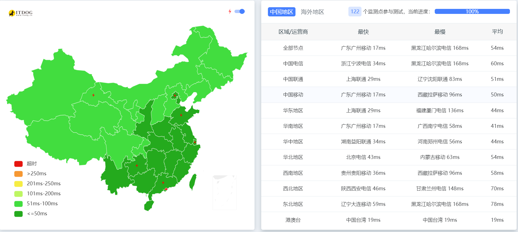Click the 最慢 column header
Image resolution: width=518 pixels, height=232 pixels.
440,32
